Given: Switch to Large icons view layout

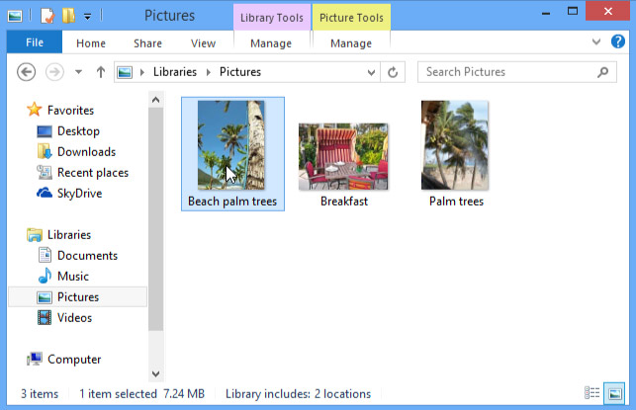Looking at the screenshot, I should tap(613, 393).
